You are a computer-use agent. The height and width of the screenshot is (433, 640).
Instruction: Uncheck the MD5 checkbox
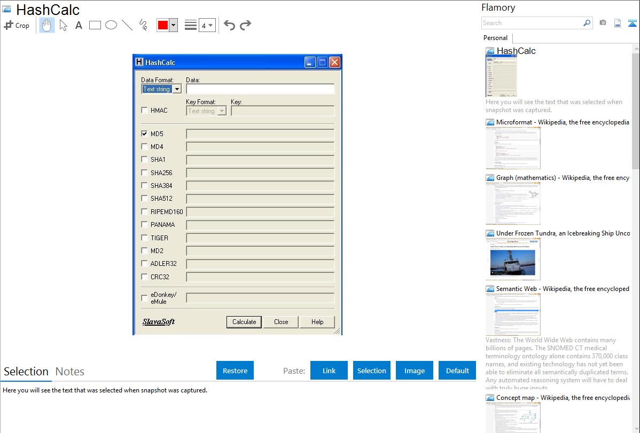click(144, 133)
